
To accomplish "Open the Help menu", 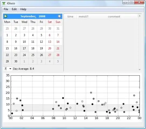I will [x=23, y=9].
